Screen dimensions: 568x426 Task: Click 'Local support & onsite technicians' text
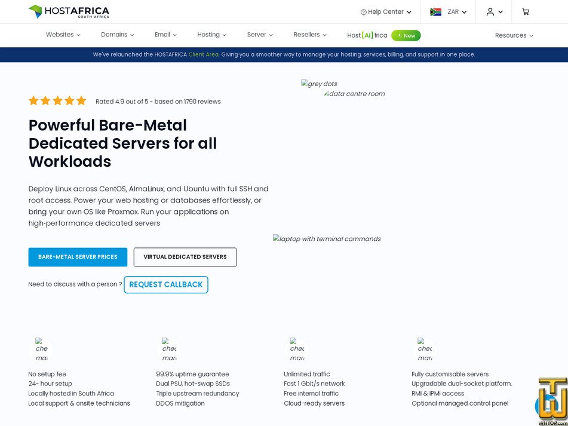[79, 403]
